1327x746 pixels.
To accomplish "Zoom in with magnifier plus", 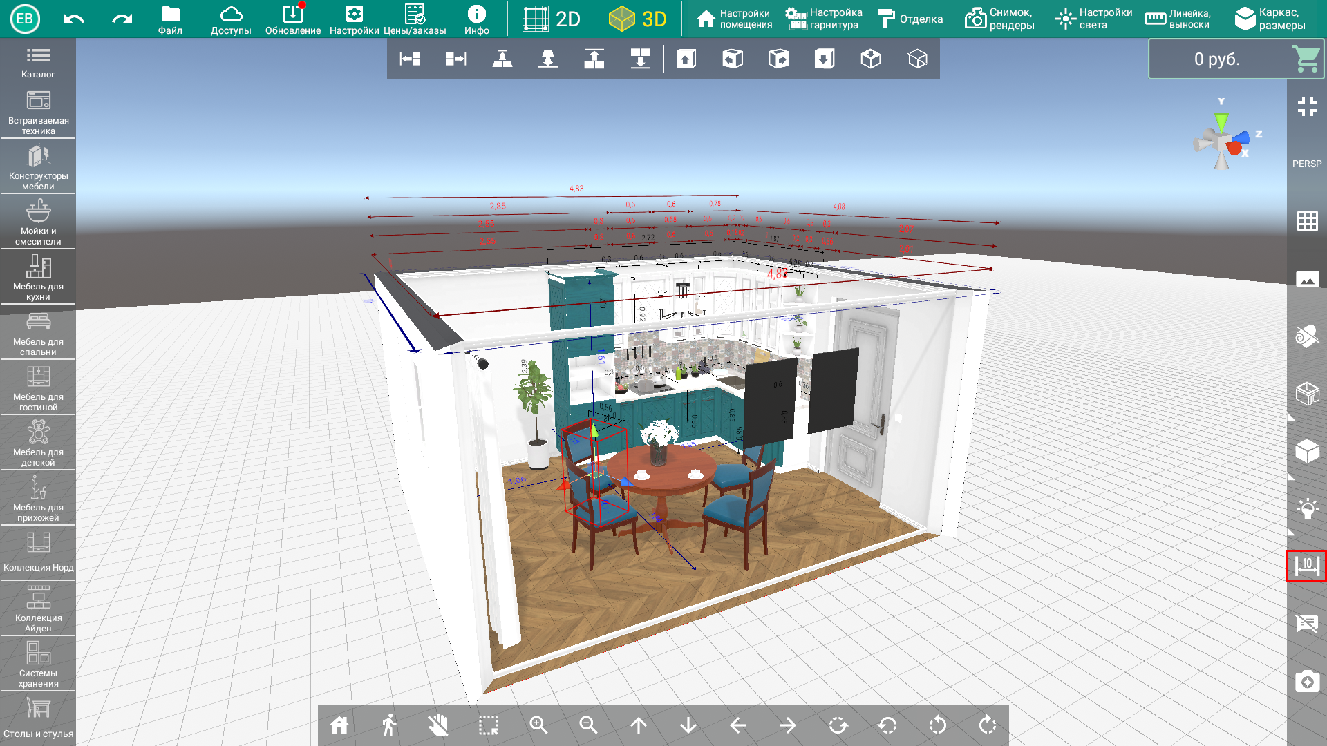I will tap(538, 725).
